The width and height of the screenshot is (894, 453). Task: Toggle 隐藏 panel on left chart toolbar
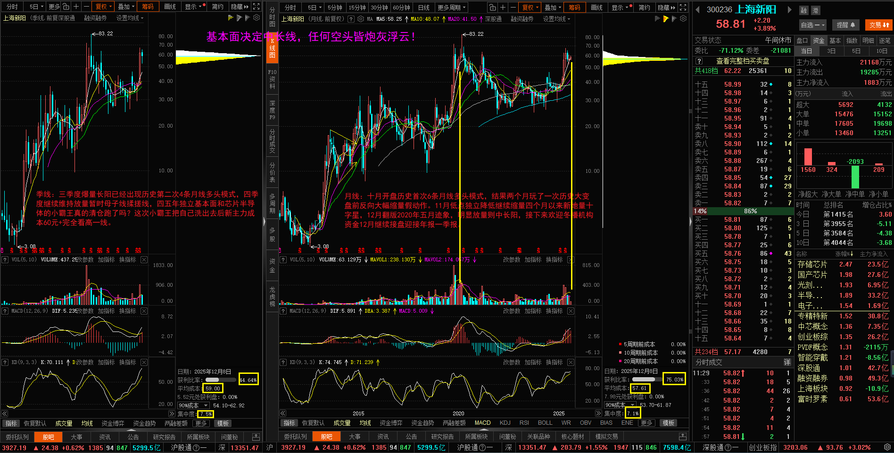(240, 7)
